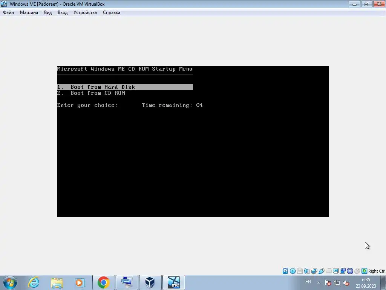386x290 pixels.
Task: Switch to Windows ME VM taskbar button
Action: pos(173,282)
